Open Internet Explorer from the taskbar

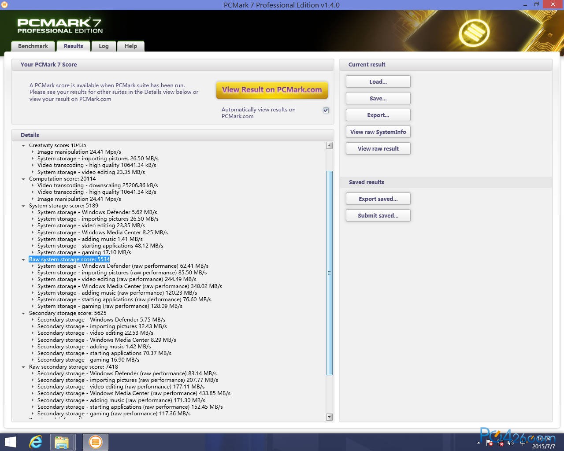[36, 442]
